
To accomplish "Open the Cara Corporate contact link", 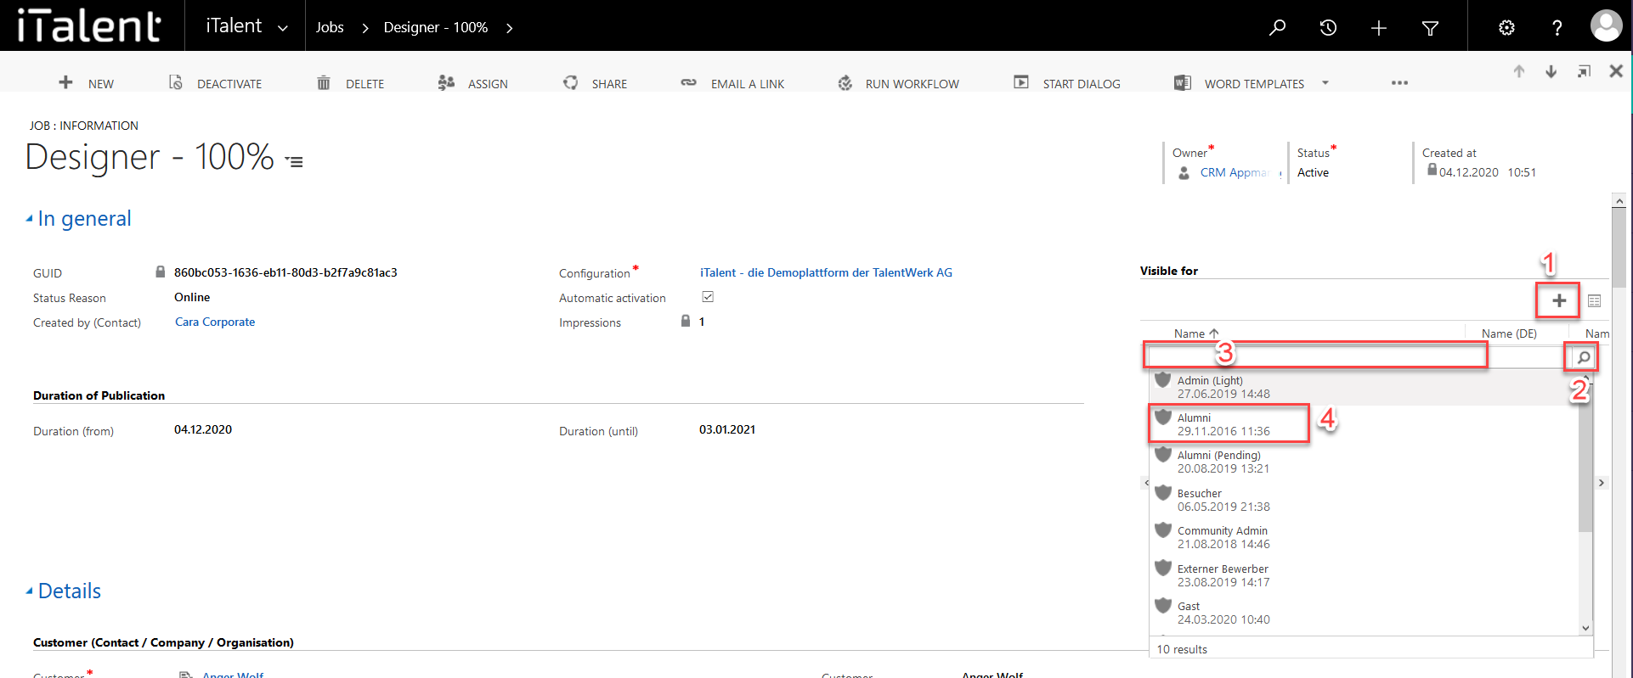I will pyautogui.click(x=215, y=322).
